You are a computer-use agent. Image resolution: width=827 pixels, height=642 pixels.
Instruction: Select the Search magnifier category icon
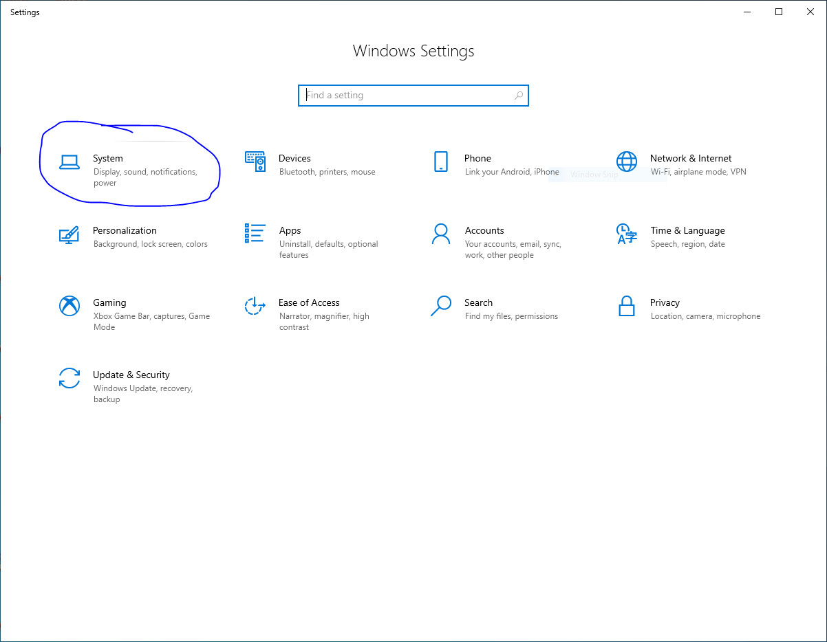(x=441, y=306)
